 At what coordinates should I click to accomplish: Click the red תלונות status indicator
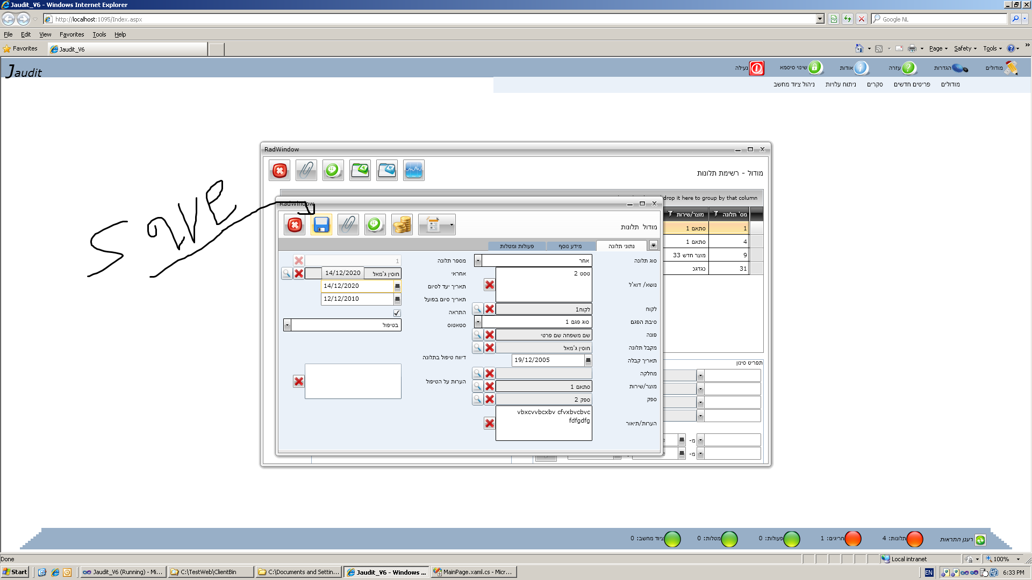[x=914, y=539]
